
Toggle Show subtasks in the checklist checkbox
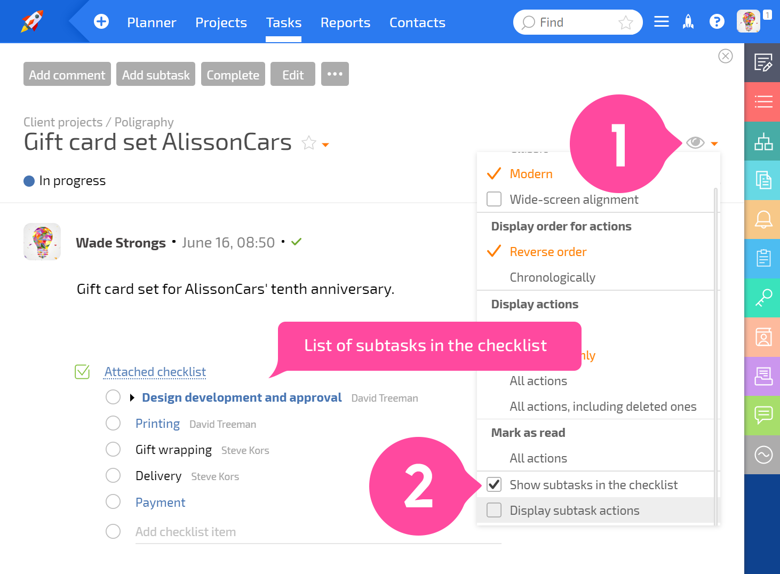[494, 484]
